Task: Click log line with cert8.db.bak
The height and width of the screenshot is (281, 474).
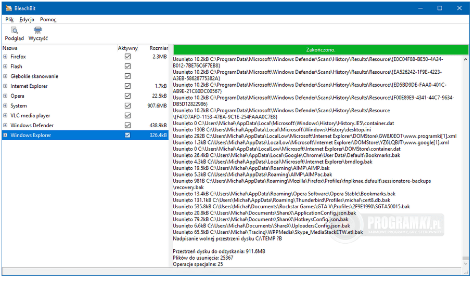Action: pyautogui.click(x=281, y=200)
